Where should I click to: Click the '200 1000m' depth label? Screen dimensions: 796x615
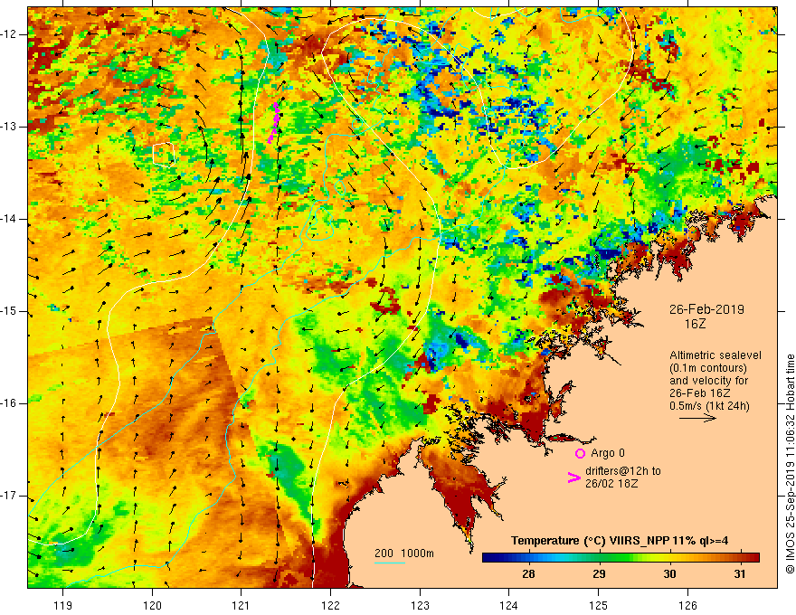[x=404, y=553]
